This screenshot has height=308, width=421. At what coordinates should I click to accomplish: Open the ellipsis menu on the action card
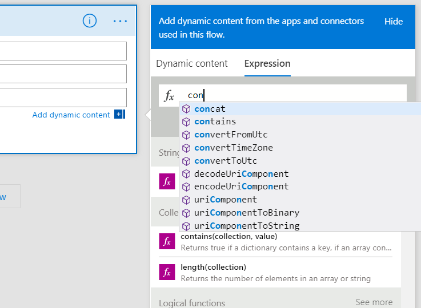[121, 21]
